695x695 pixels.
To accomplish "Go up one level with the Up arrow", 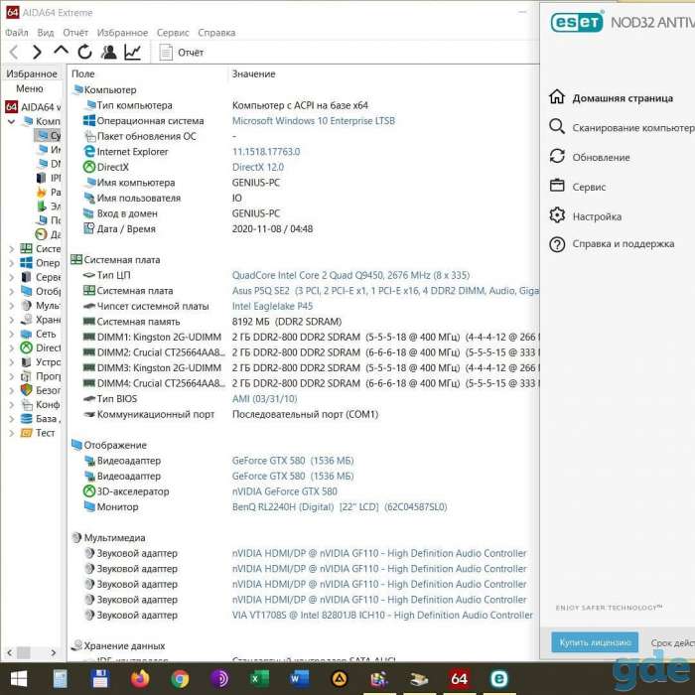I will [x=61, y=51].
